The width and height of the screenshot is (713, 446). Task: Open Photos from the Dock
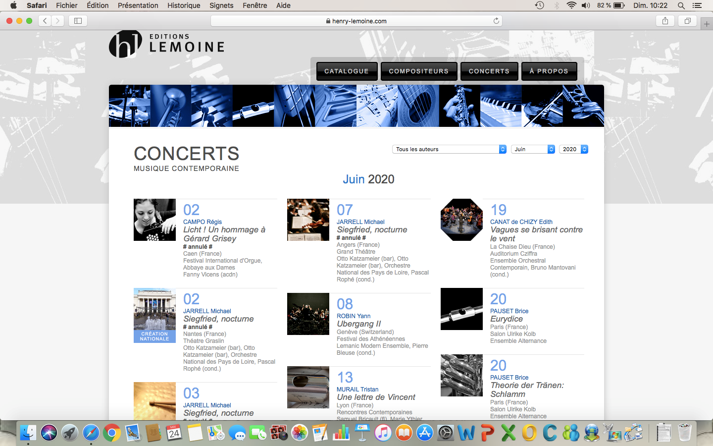(x=300, y=433)
